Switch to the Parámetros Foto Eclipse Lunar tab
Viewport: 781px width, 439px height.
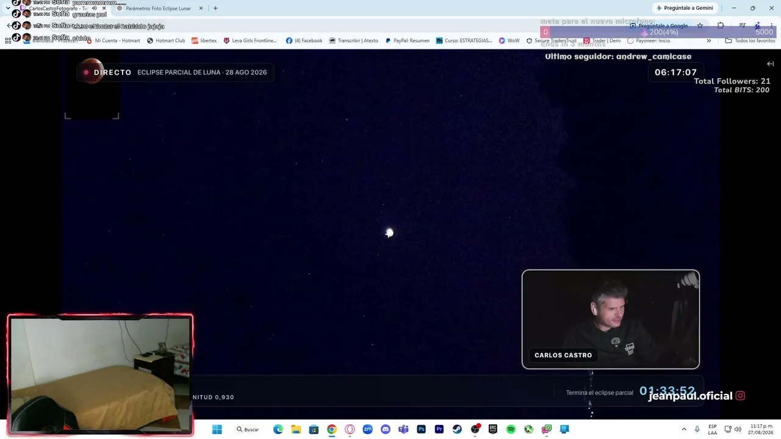160,9
